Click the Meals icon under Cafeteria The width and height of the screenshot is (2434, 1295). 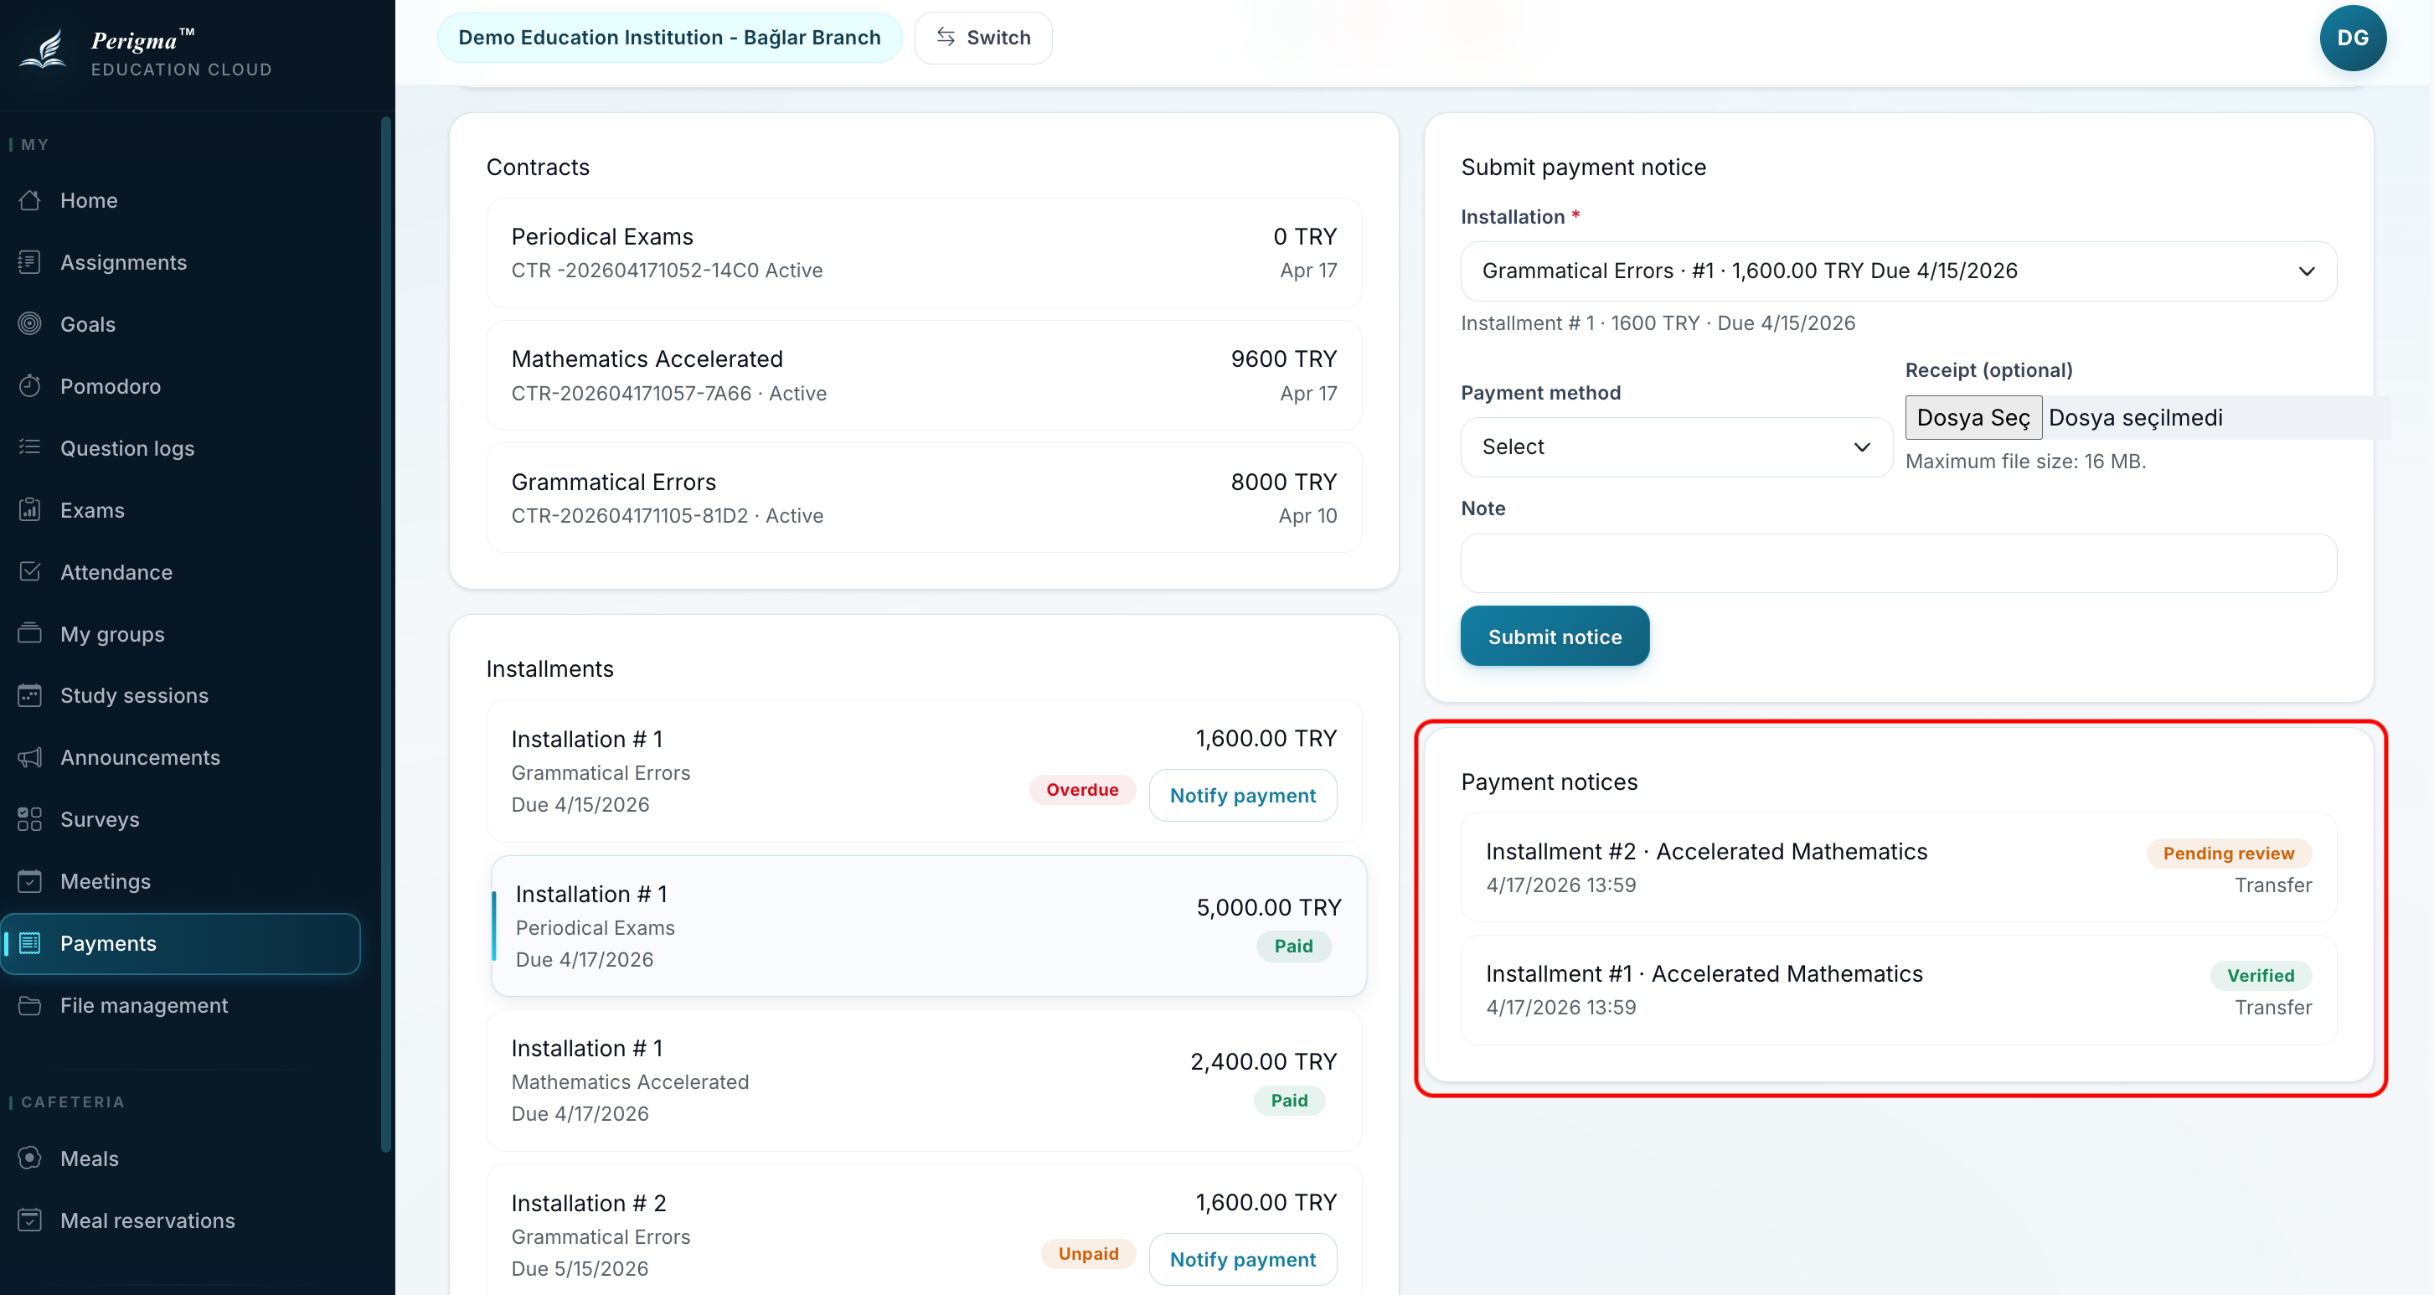pos(30,1158)
